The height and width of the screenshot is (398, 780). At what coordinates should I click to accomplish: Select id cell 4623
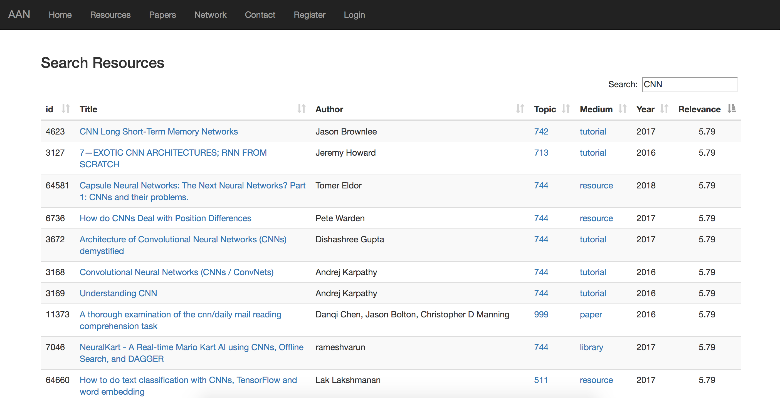tap(55, 131)
